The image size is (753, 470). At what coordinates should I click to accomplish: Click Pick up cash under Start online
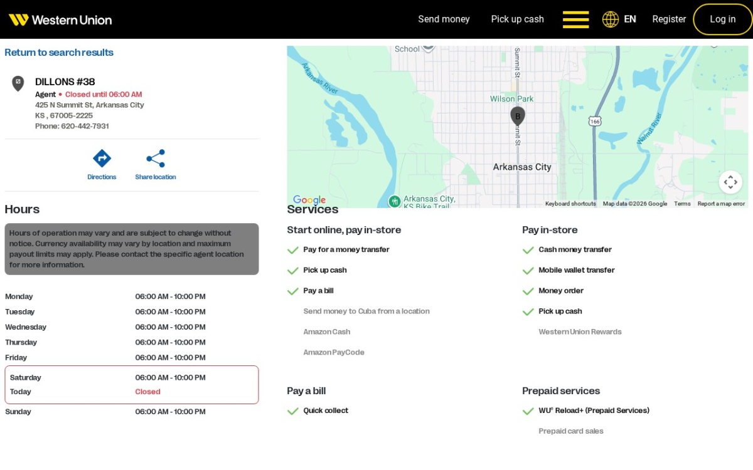[x=325, y=270]
